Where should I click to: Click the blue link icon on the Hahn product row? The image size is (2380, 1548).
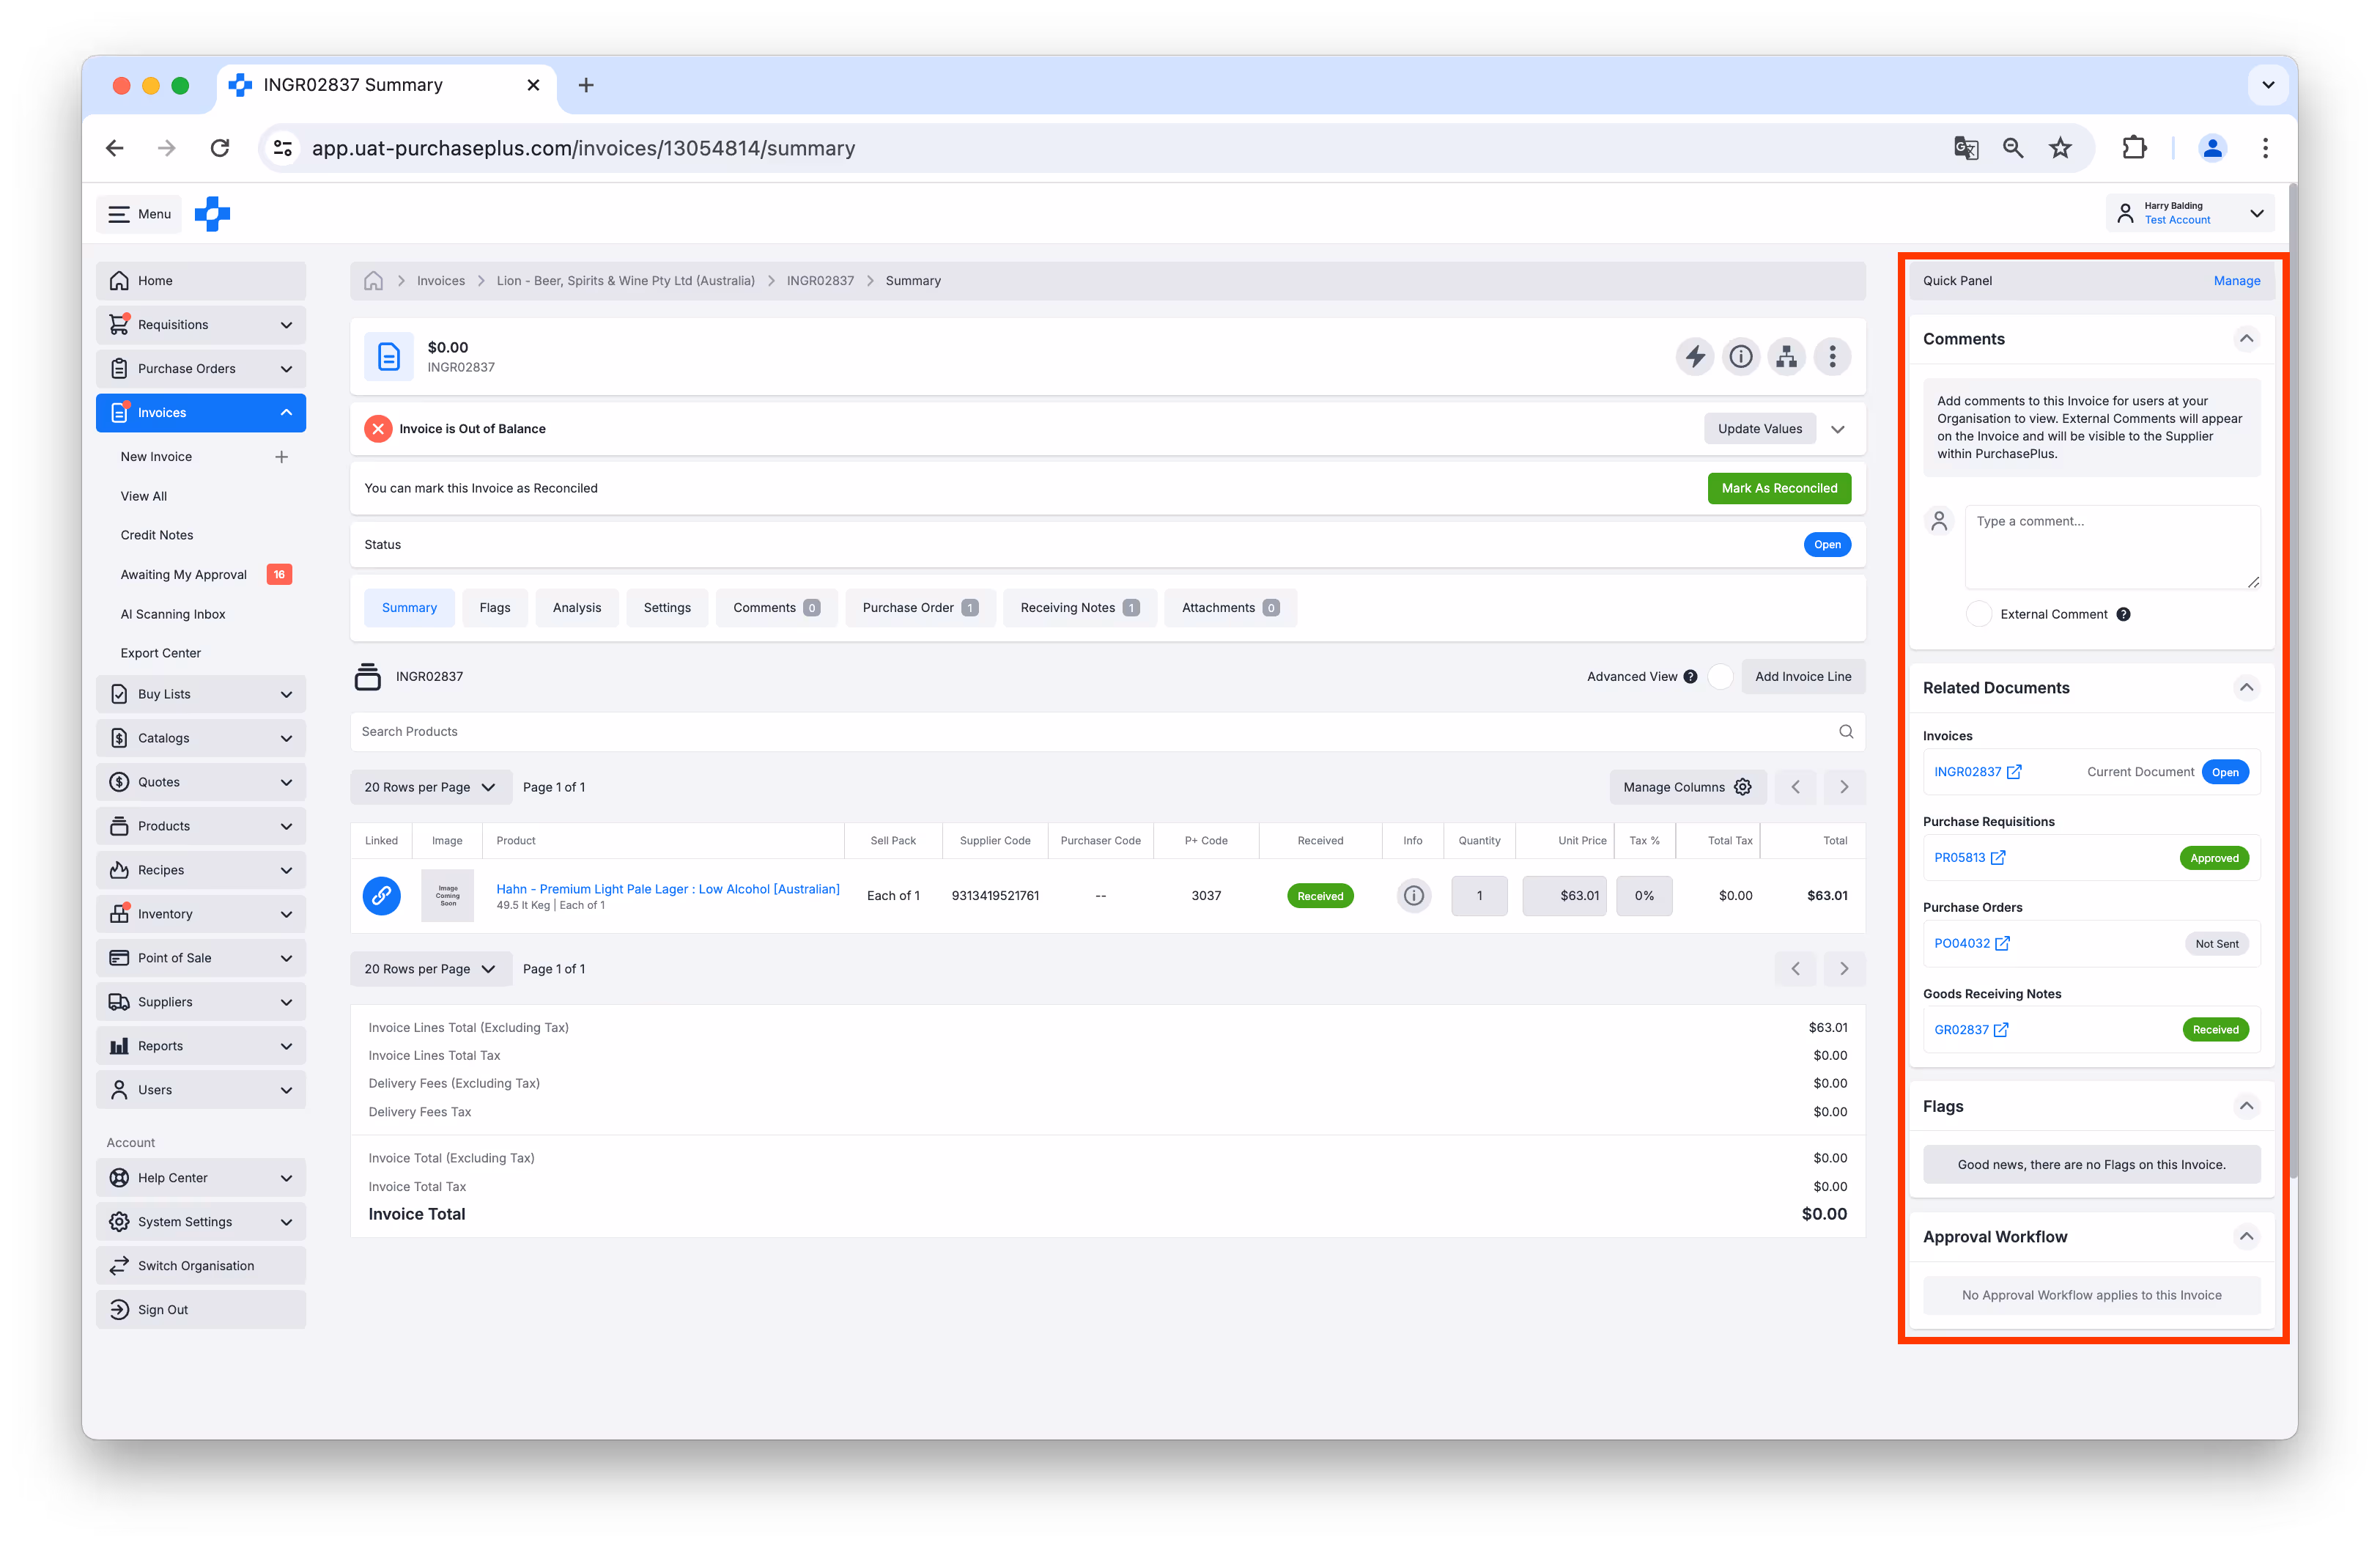tap(381, 895)
